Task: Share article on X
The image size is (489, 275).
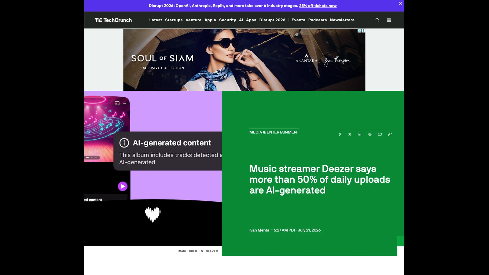Action: pyautogui.click(x=350, y=134)
